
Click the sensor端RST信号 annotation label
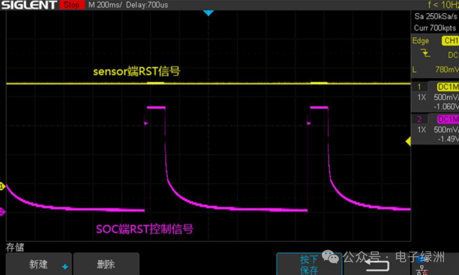(x=137, y=71)
